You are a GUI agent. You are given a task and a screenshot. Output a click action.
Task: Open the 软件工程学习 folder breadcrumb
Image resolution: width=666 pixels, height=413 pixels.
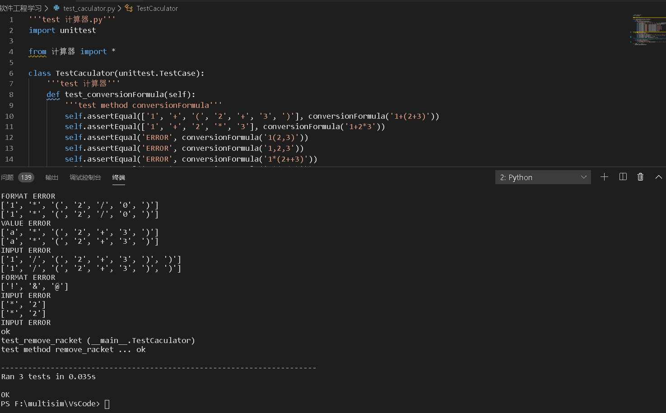coord(21,8)
